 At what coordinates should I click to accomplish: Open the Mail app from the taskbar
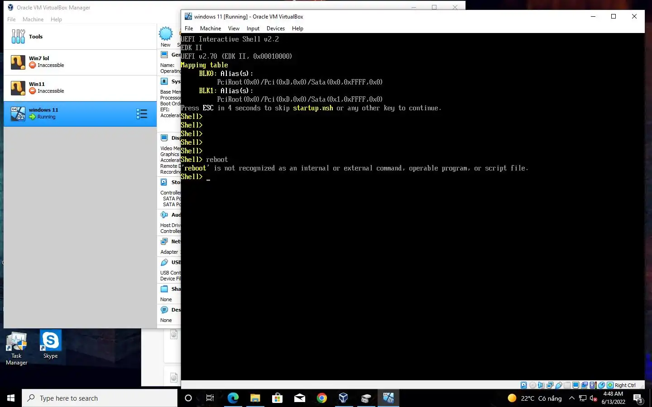[x=299, y=398]
